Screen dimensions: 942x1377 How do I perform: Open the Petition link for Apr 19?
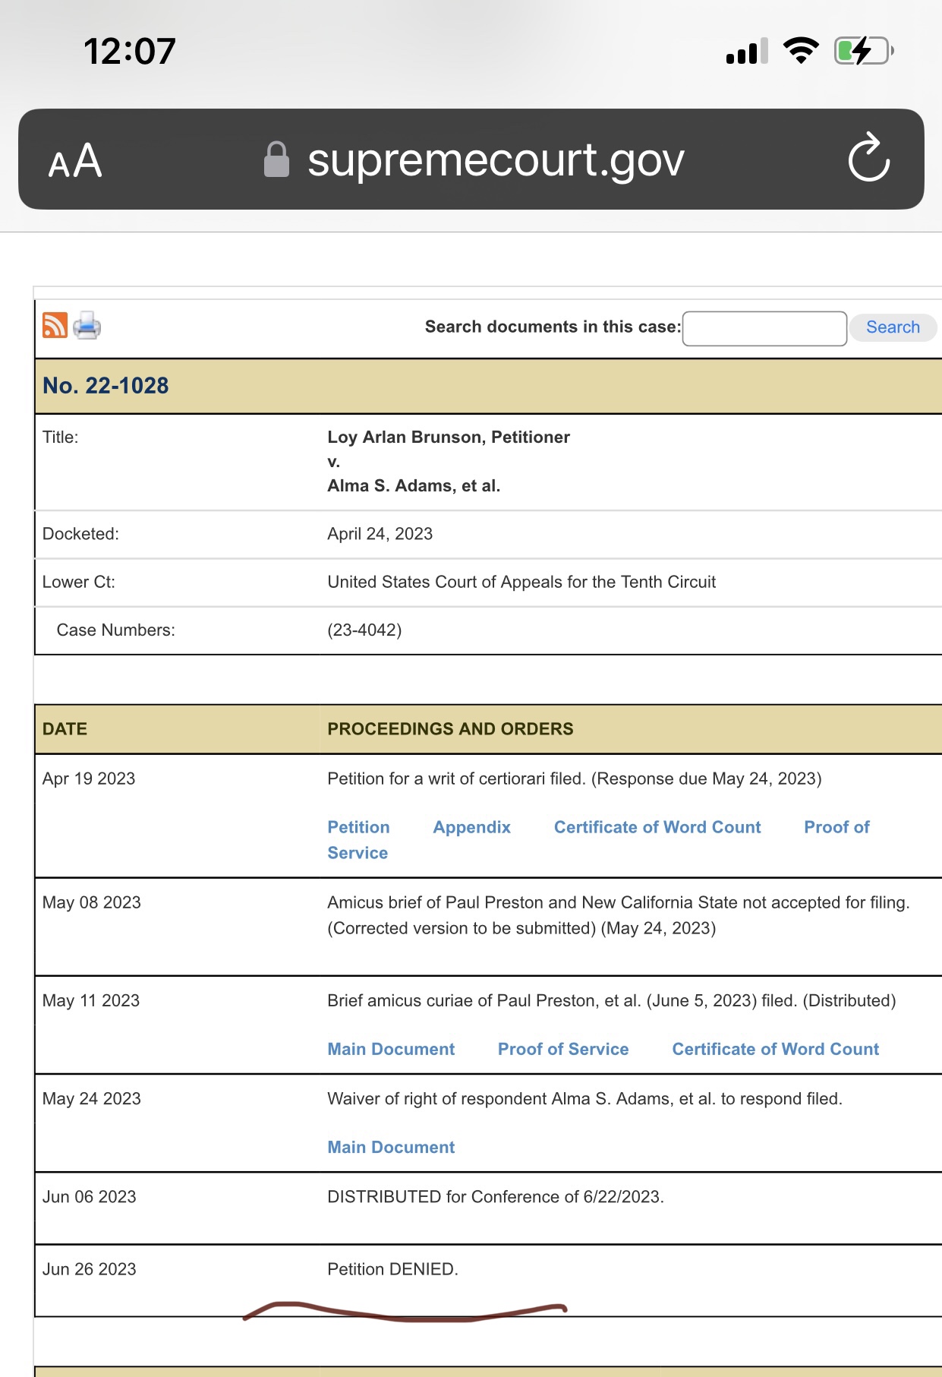(x=358, y=827)
